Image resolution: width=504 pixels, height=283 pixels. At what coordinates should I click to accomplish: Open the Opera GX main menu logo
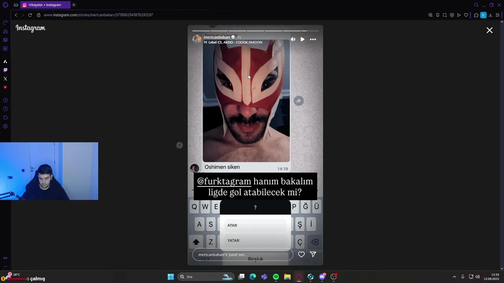(x=5, y=5)
